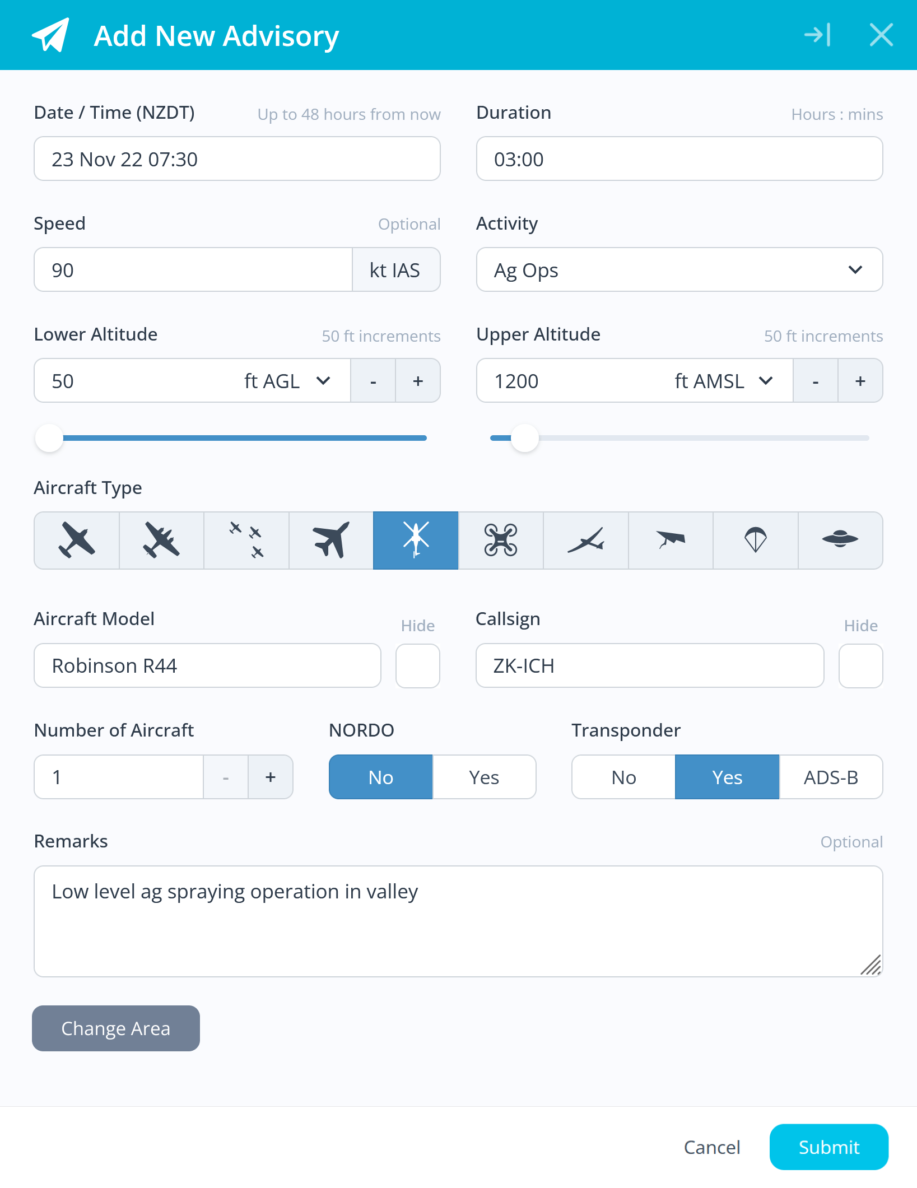
Task: Select the glider aircraft type
Action: point(586,540)
